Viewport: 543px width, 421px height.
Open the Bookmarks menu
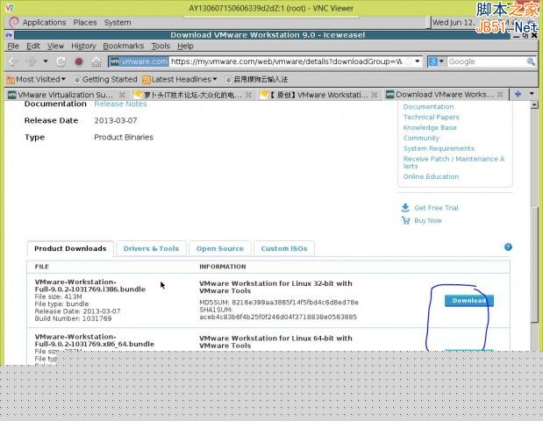pos(124,46)
